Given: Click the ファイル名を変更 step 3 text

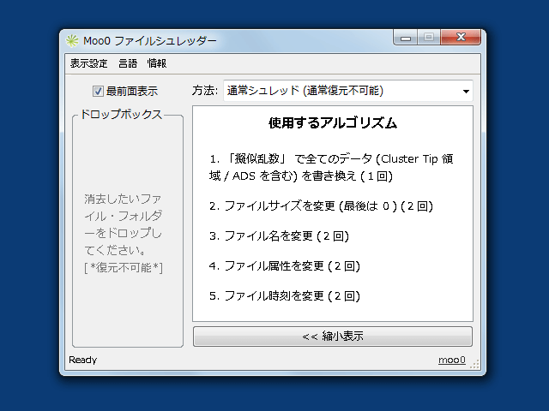Looking at the screenshot, I should click(279, 236).
